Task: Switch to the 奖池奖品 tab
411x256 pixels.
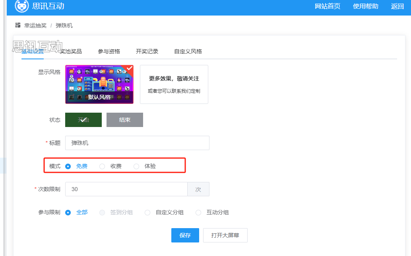Action: (71, 51)
